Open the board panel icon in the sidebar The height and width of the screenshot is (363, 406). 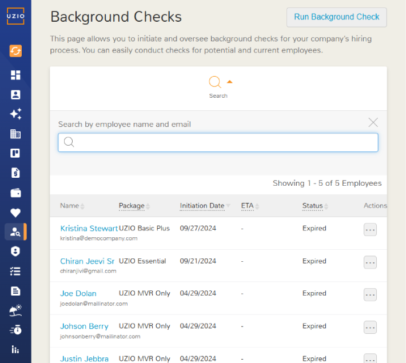(15, 153)
